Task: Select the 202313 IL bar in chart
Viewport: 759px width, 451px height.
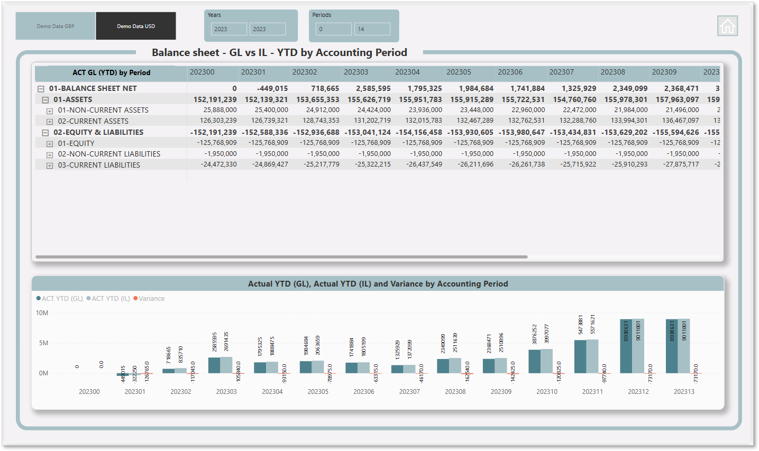Action: (684, 346)
